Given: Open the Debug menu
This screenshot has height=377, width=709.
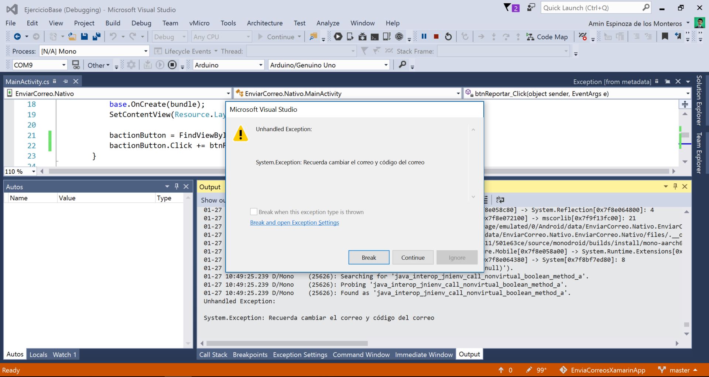Looking at the screenshot, I should click(x=141, y=23).
